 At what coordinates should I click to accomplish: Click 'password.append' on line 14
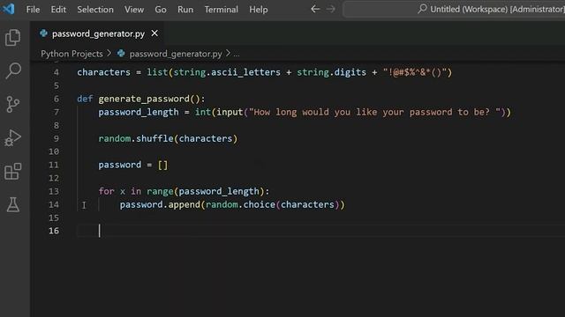(160, 204)
